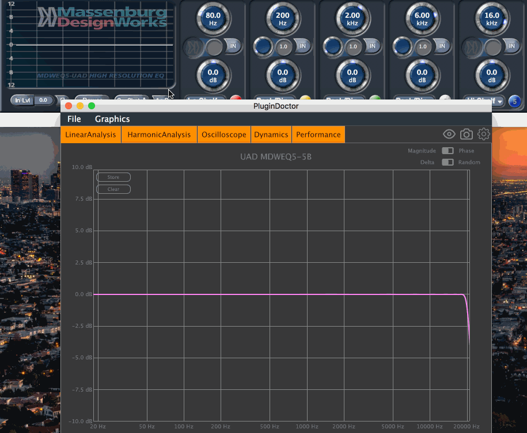527x433 pixels.
Task: Open the Graphics menu
Action: click(112, 119)
